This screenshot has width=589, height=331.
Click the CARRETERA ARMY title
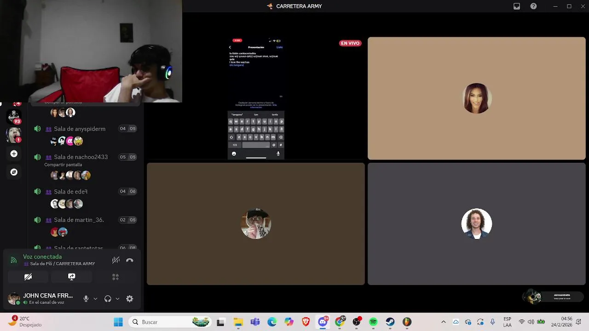pos(299,6)
